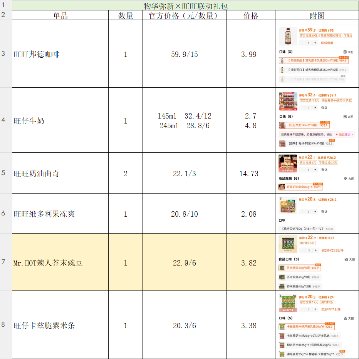Select the 旺旺奶油曲奇 product cell
359x359 pixels.
click(x=60, y=173)
